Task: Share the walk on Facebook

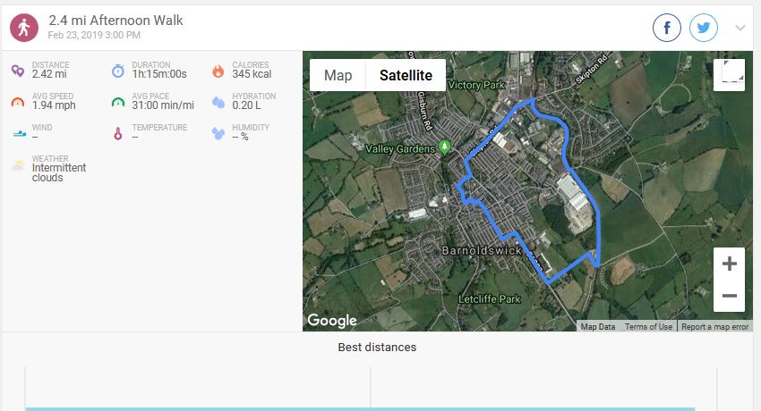Action: 667,28
